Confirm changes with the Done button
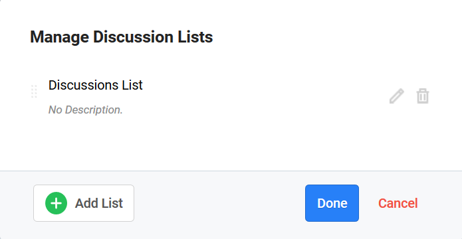The width and height of the screenshot is (462, 239). click(x=332, y=203)
